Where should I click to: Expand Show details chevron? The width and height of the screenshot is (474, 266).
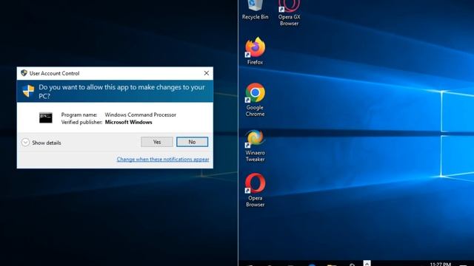click(25, 143)
